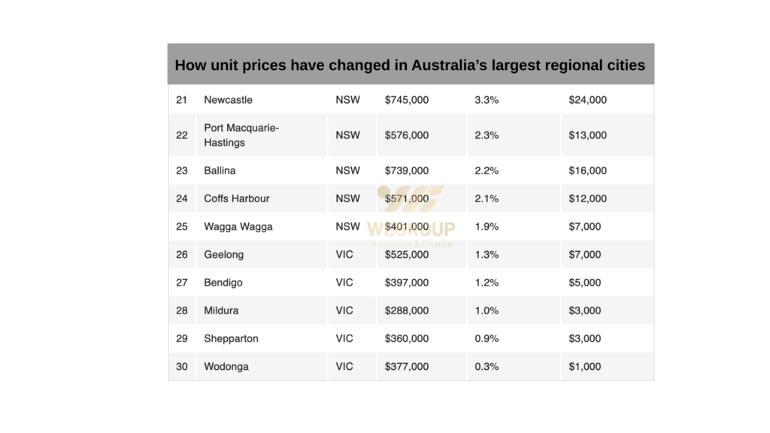
Task: Select Mildura's $288,000 price
Action: coord(406,310)
